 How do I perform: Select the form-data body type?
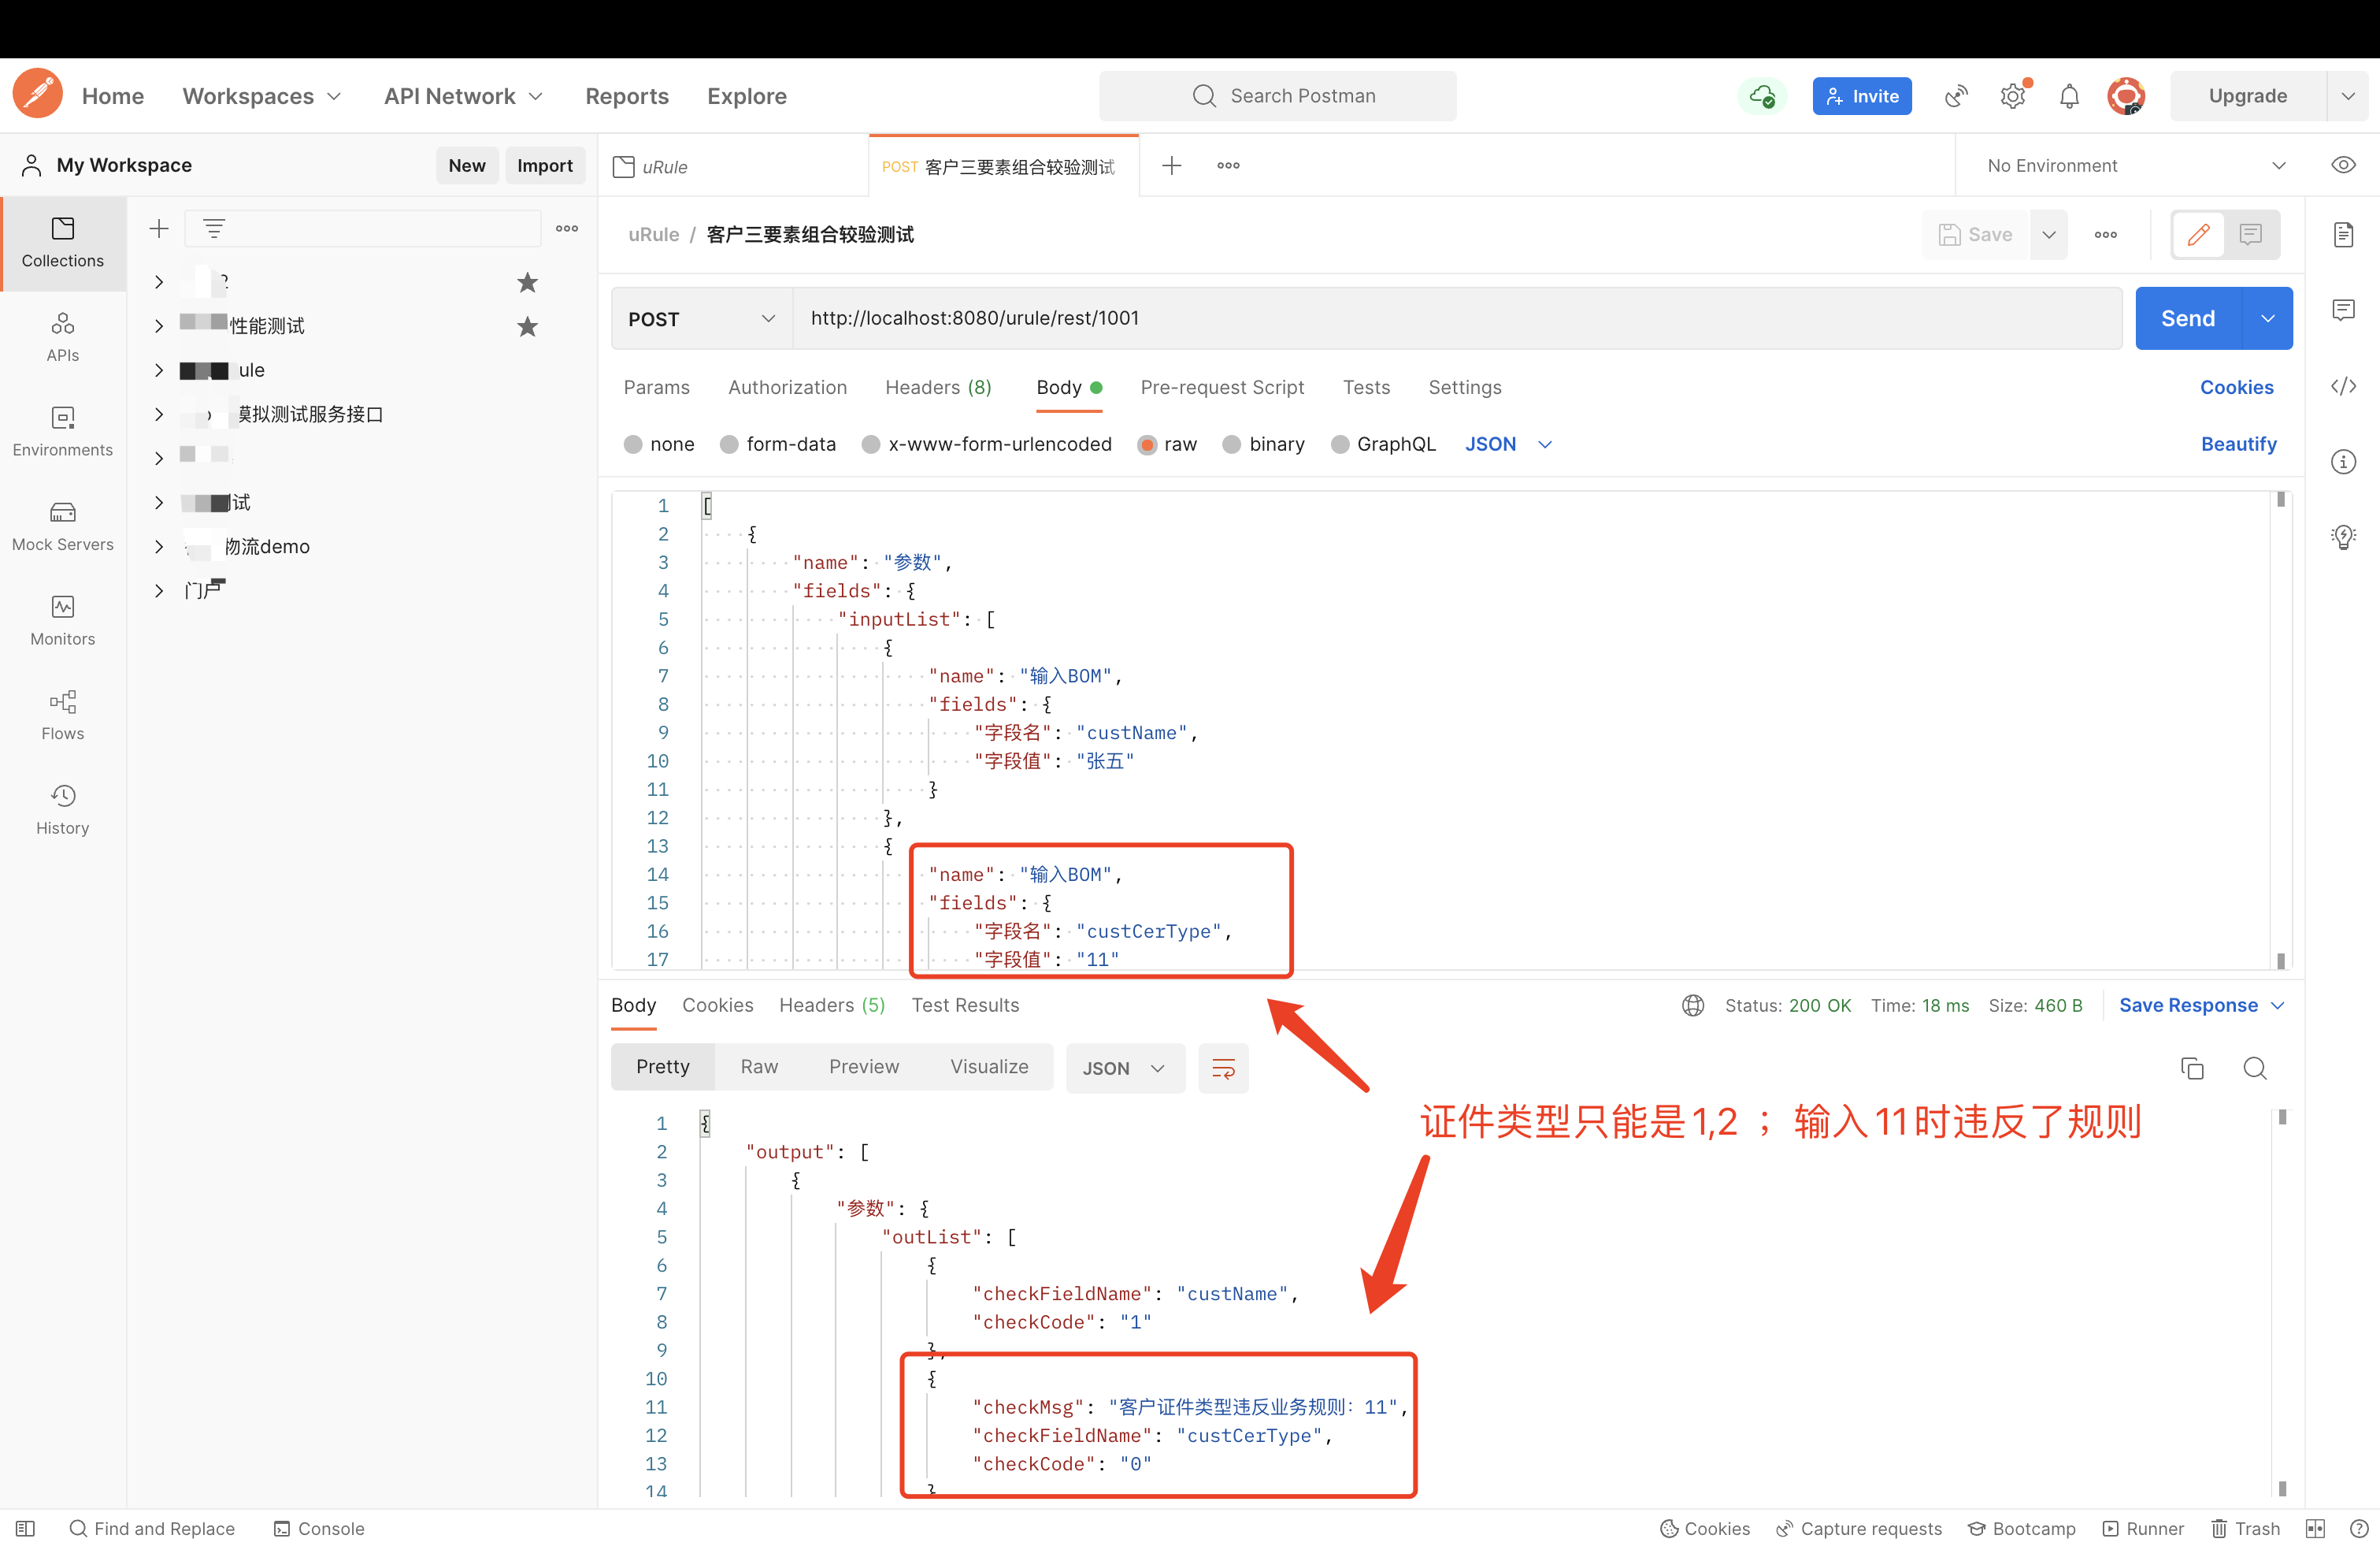pos(730,444)
